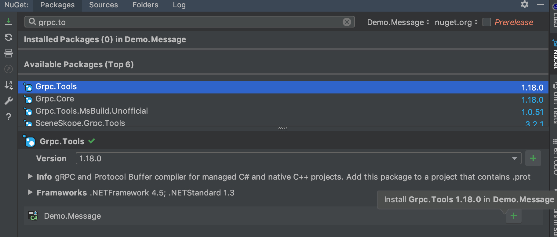557x237 pixels.
Task: Click the download/install packages icon in left sidebar
Action: tap(9, 21)
